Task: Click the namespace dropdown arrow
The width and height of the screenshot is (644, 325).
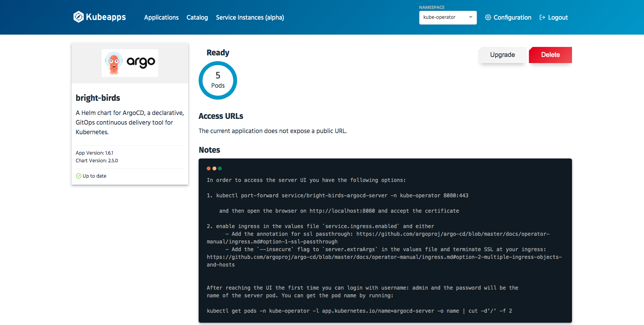Action: [470, 17]
